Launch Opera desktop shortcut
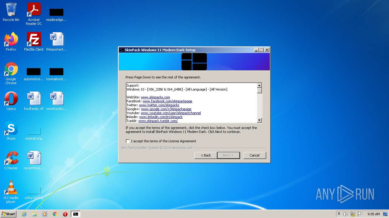This screenshot has width=389, height=218. point(11,101)
